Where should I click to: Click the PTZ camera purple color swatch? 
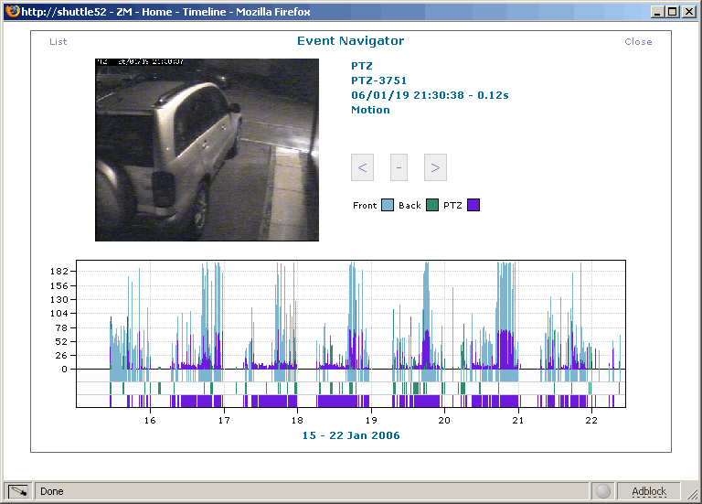coord(473,205)
